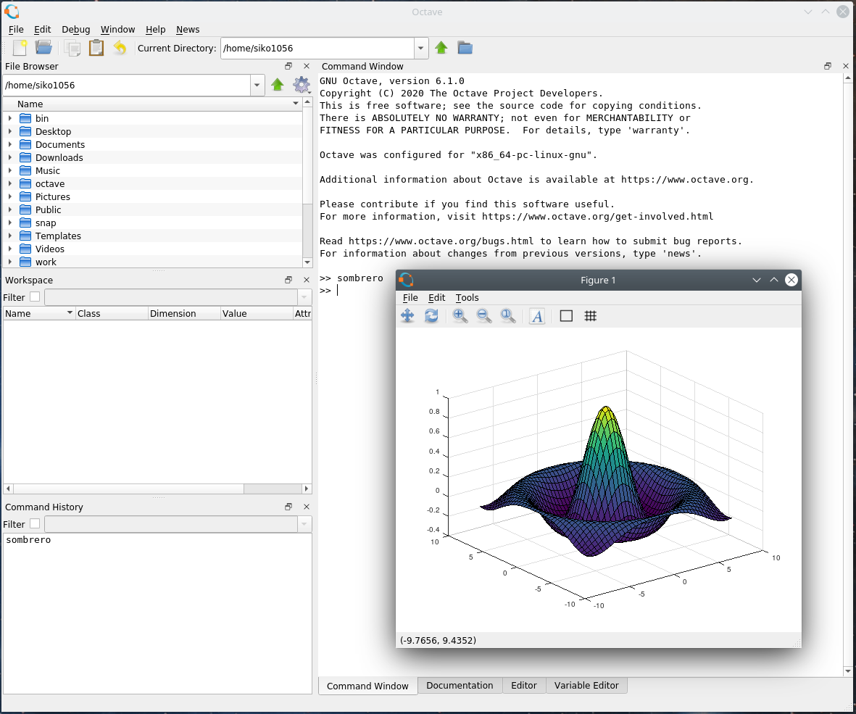Image resolution: width=856 pixels, height=714 pixels.
Task: Enable the Command History Filter checkbox
Action: (x=35, y=523)
